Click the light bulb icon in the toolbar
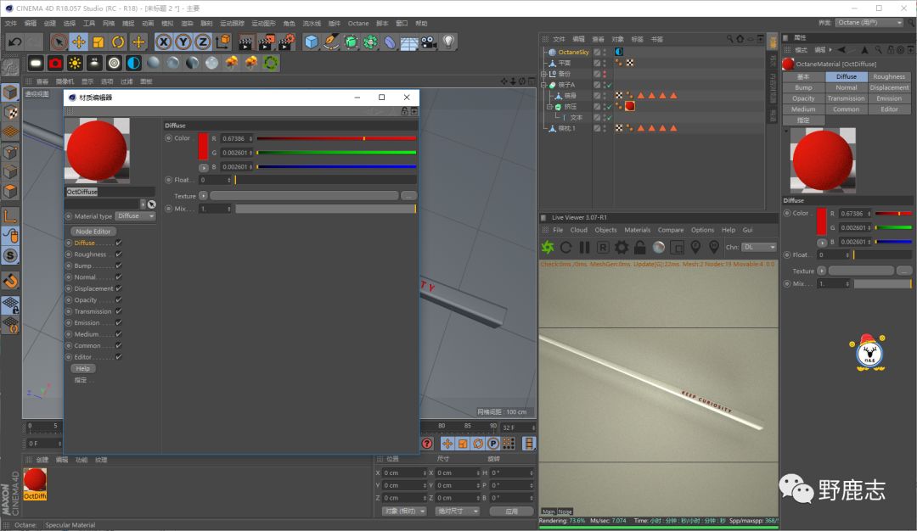Image resolution: width=917 pixels, height=531 pixels. [448, 42]
